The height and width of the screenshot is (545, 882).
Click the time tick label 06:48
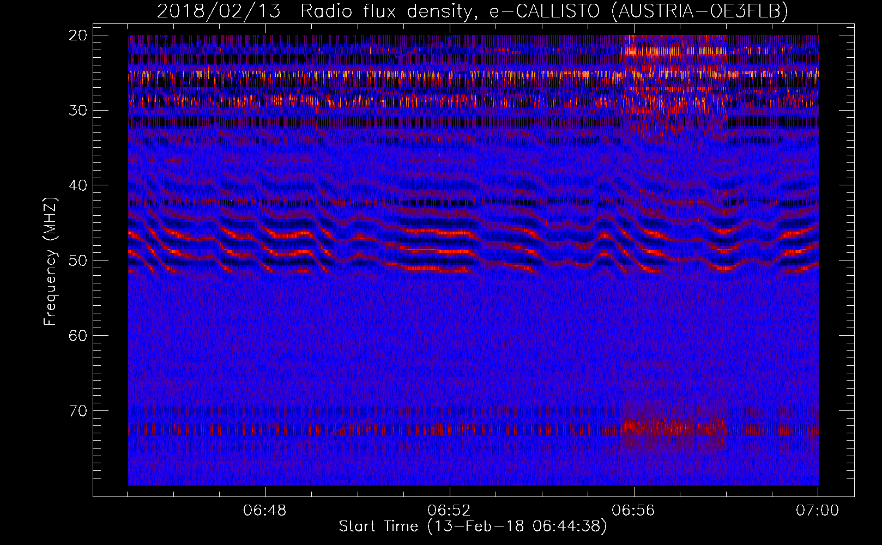265,511
